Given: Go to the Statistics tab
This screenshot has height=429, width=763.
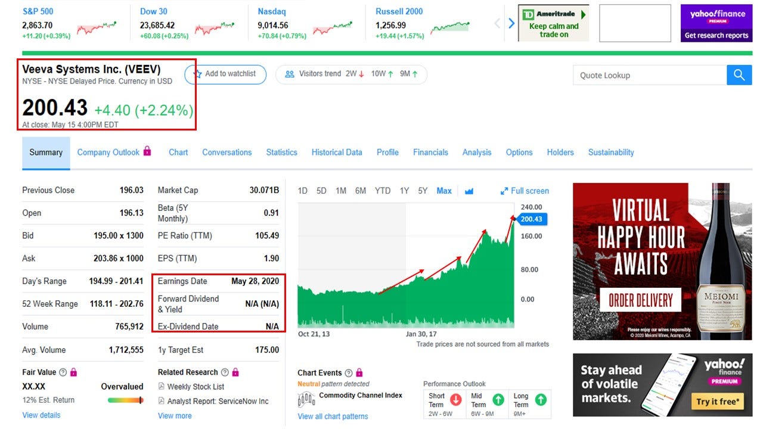Looking at the screenshot, I should click(x=282, y=153).
